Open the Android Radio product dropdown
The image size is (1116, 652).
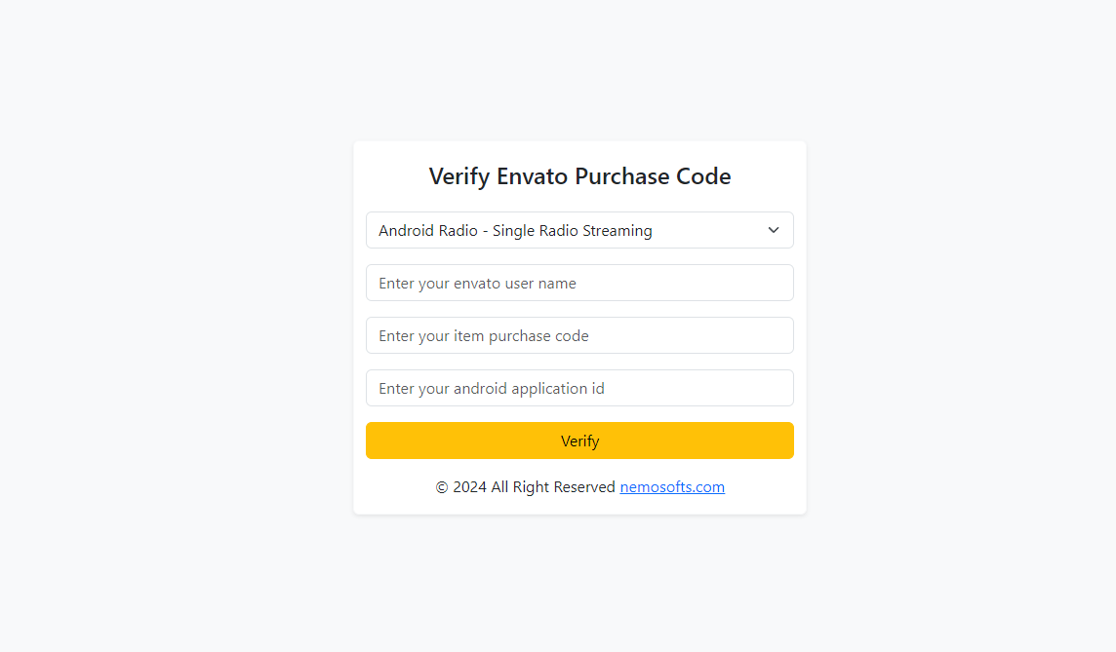point(579,230)
